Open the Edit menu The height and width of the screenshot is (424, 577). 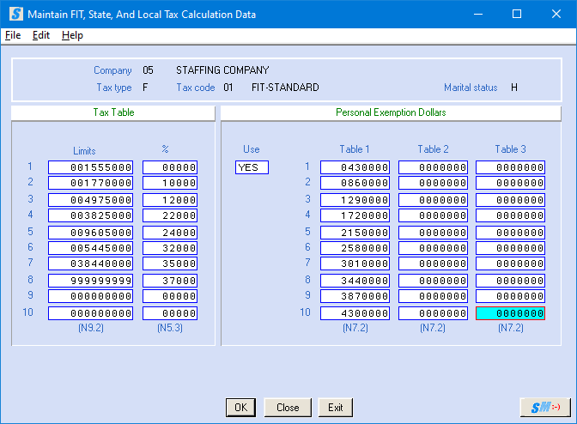(x=41, y=35)
